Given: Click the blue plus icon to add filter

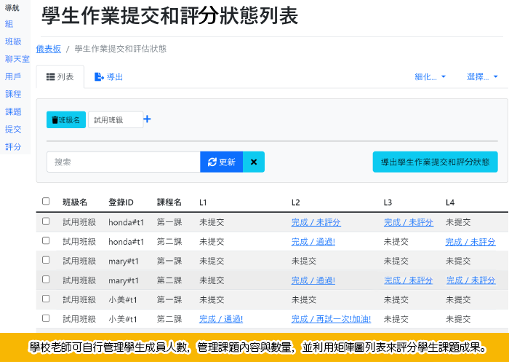Looking at the screenshot, I should pyautogui.click(x=147, y=119).
